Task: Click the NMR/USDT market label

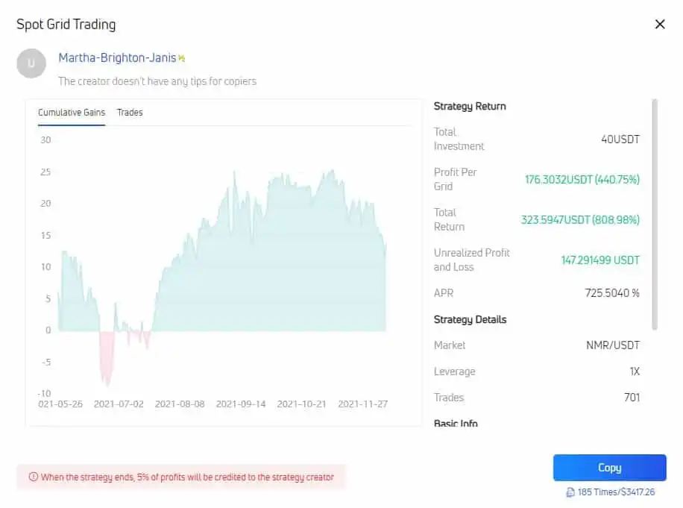Action: pos(614,345)
